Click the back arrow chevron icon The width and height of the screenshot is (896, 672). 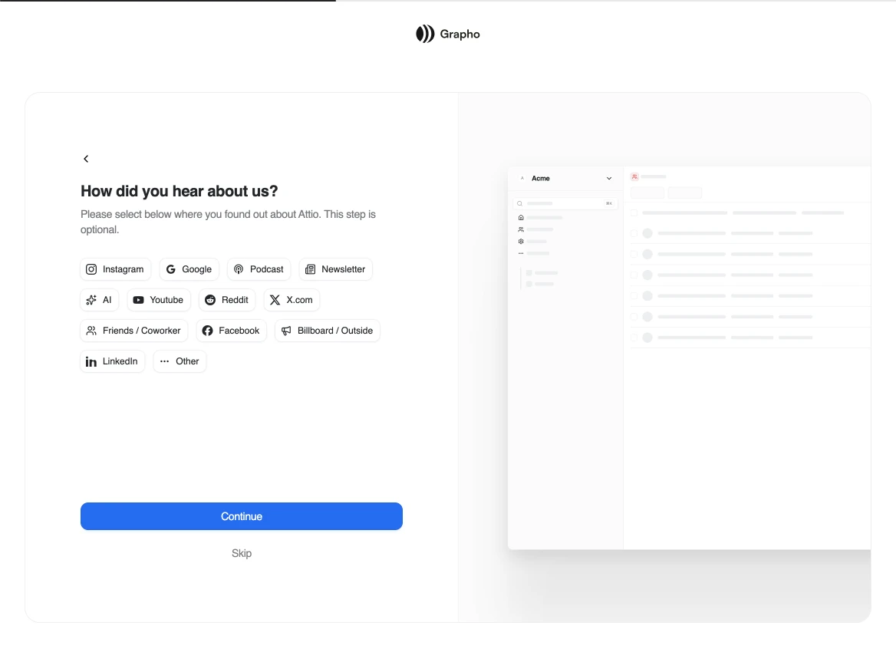86,159
